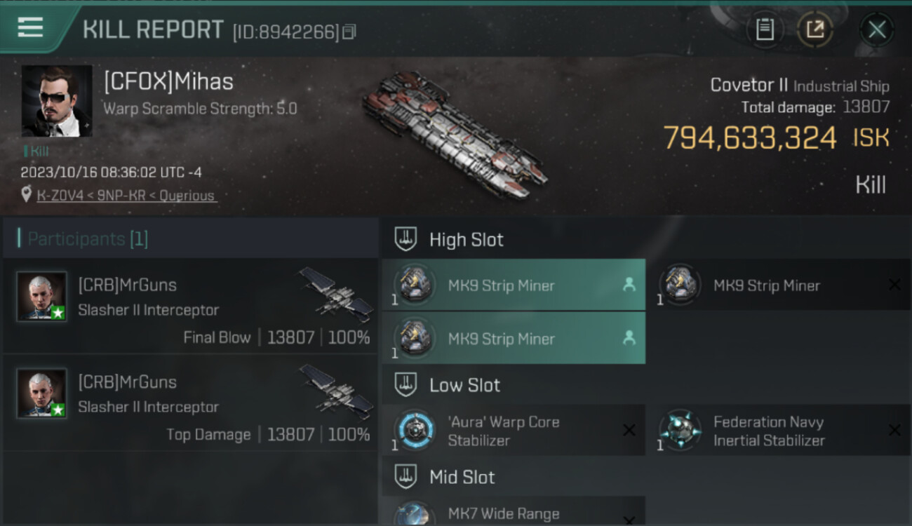Collapse the Mid Slot section
912x526 pixels.
405,477
